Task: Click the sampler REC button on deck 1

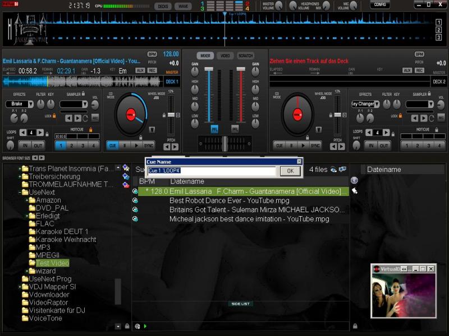Action: click(x=95, y=118)
